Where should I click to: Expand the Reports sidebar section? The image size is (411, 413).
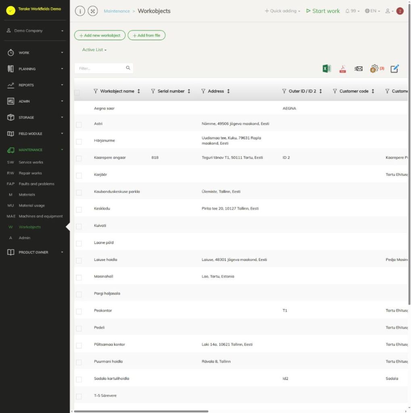(35, 85)
